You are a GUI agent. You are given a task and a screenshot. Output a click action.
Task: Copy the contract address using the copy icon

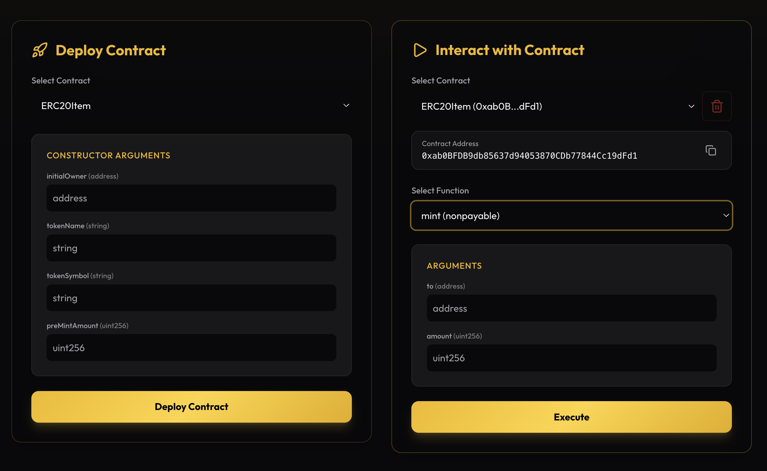(x=711, y=151)
